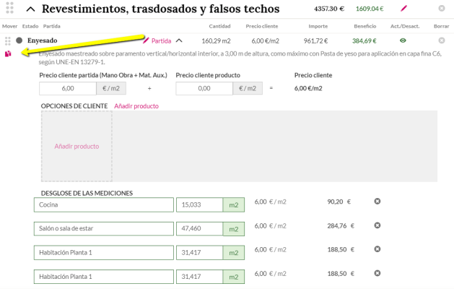Delete the Cocina measurement row

(377, 201)
